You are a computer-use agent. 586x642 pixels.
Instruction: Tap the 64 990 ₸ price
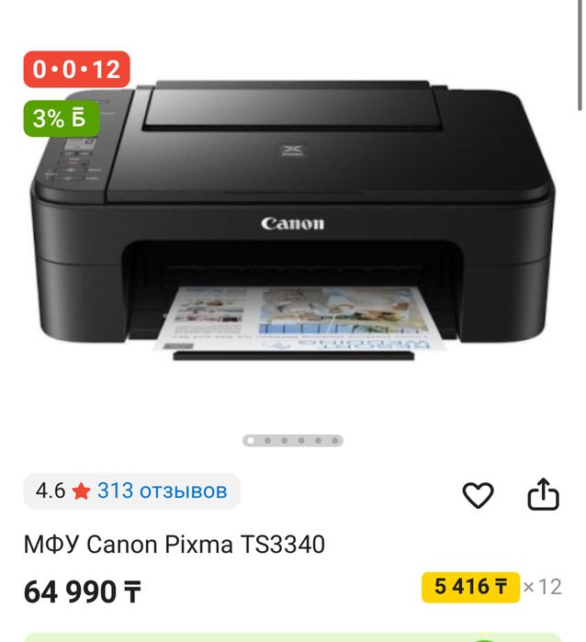pos(83,592)
